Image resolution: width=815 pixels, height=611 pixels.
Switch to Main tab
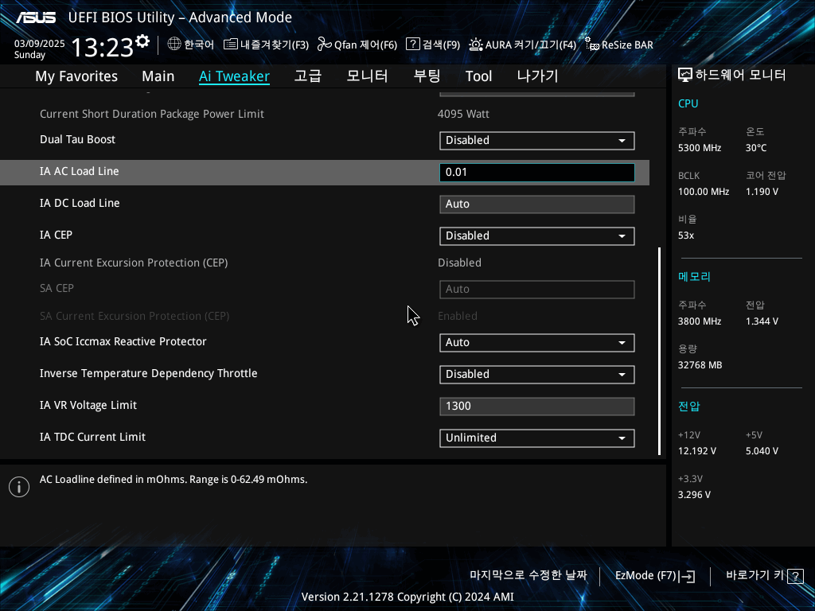[x=158, y=76]
